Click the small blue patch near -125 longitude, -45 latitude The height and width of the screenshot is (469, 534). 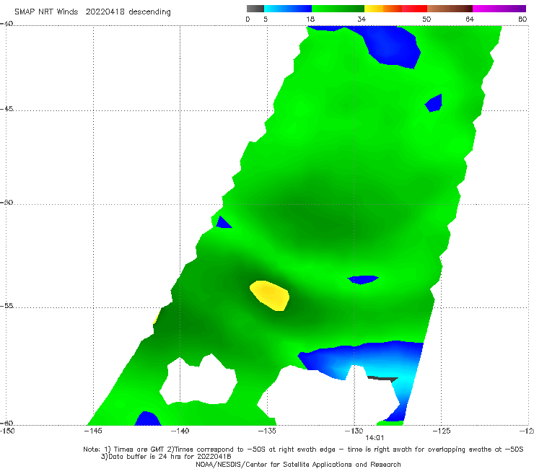(434, 103)
